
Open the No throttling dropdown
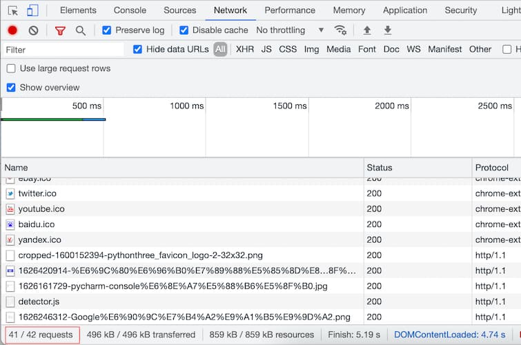[x=290, y=30]
